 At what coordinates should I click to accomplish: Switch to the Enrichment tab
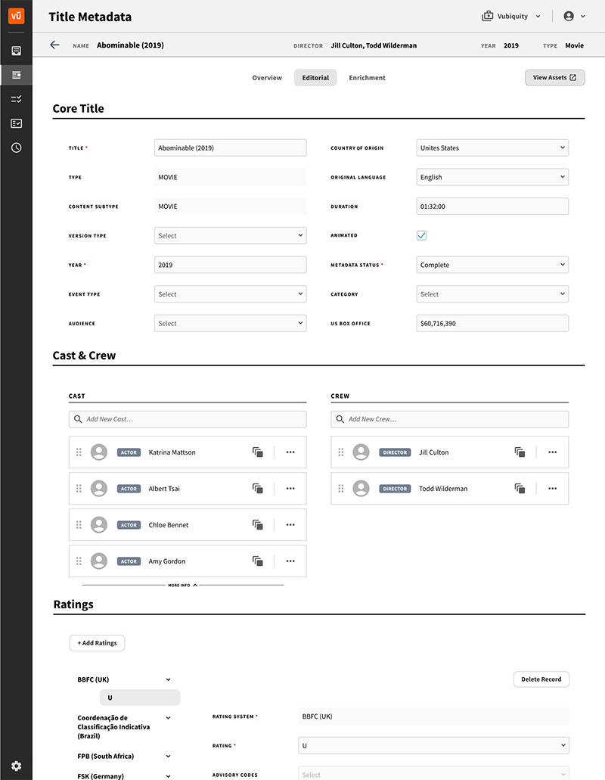coord(367,78)
